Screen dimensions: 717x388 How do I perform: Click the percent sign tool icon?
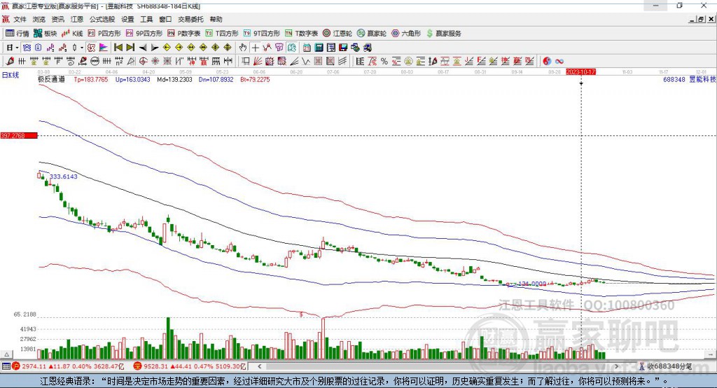coord(384,61)
